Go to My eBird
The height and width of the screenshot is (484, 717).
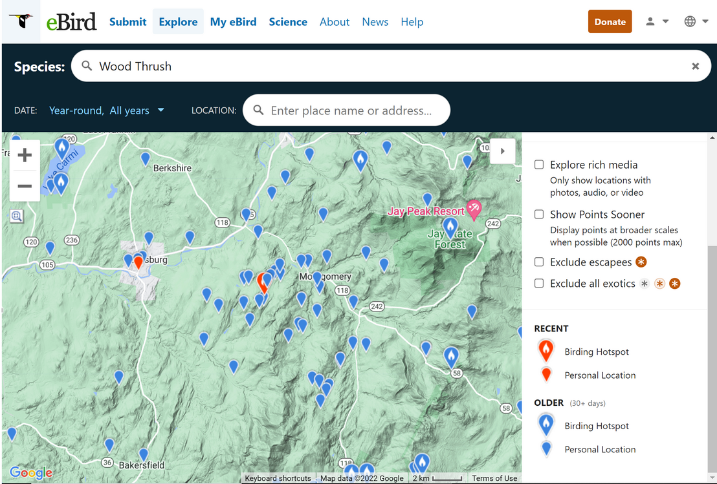[x=233, y=22]
